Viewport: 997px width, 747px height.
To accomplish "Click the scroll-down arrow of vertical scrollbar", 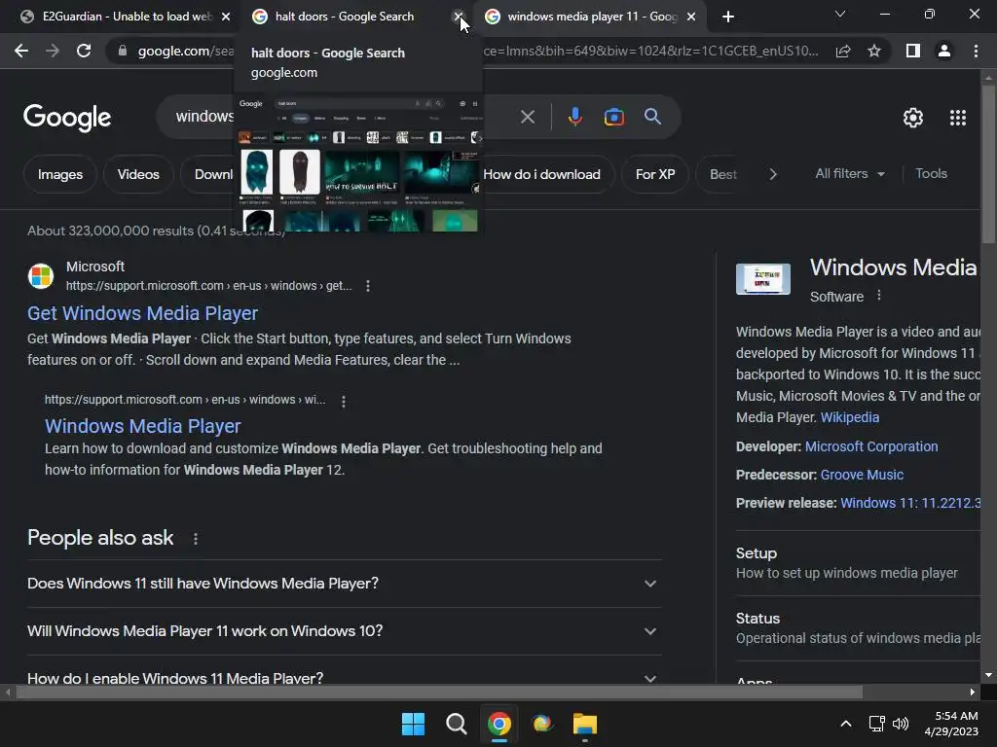I will [988, 675].
